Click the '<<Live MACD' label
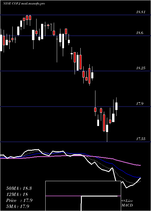 click(127, 203)
